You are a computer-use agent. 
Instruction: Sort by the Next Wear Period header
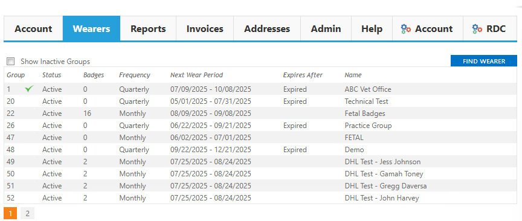pos(197,75)
